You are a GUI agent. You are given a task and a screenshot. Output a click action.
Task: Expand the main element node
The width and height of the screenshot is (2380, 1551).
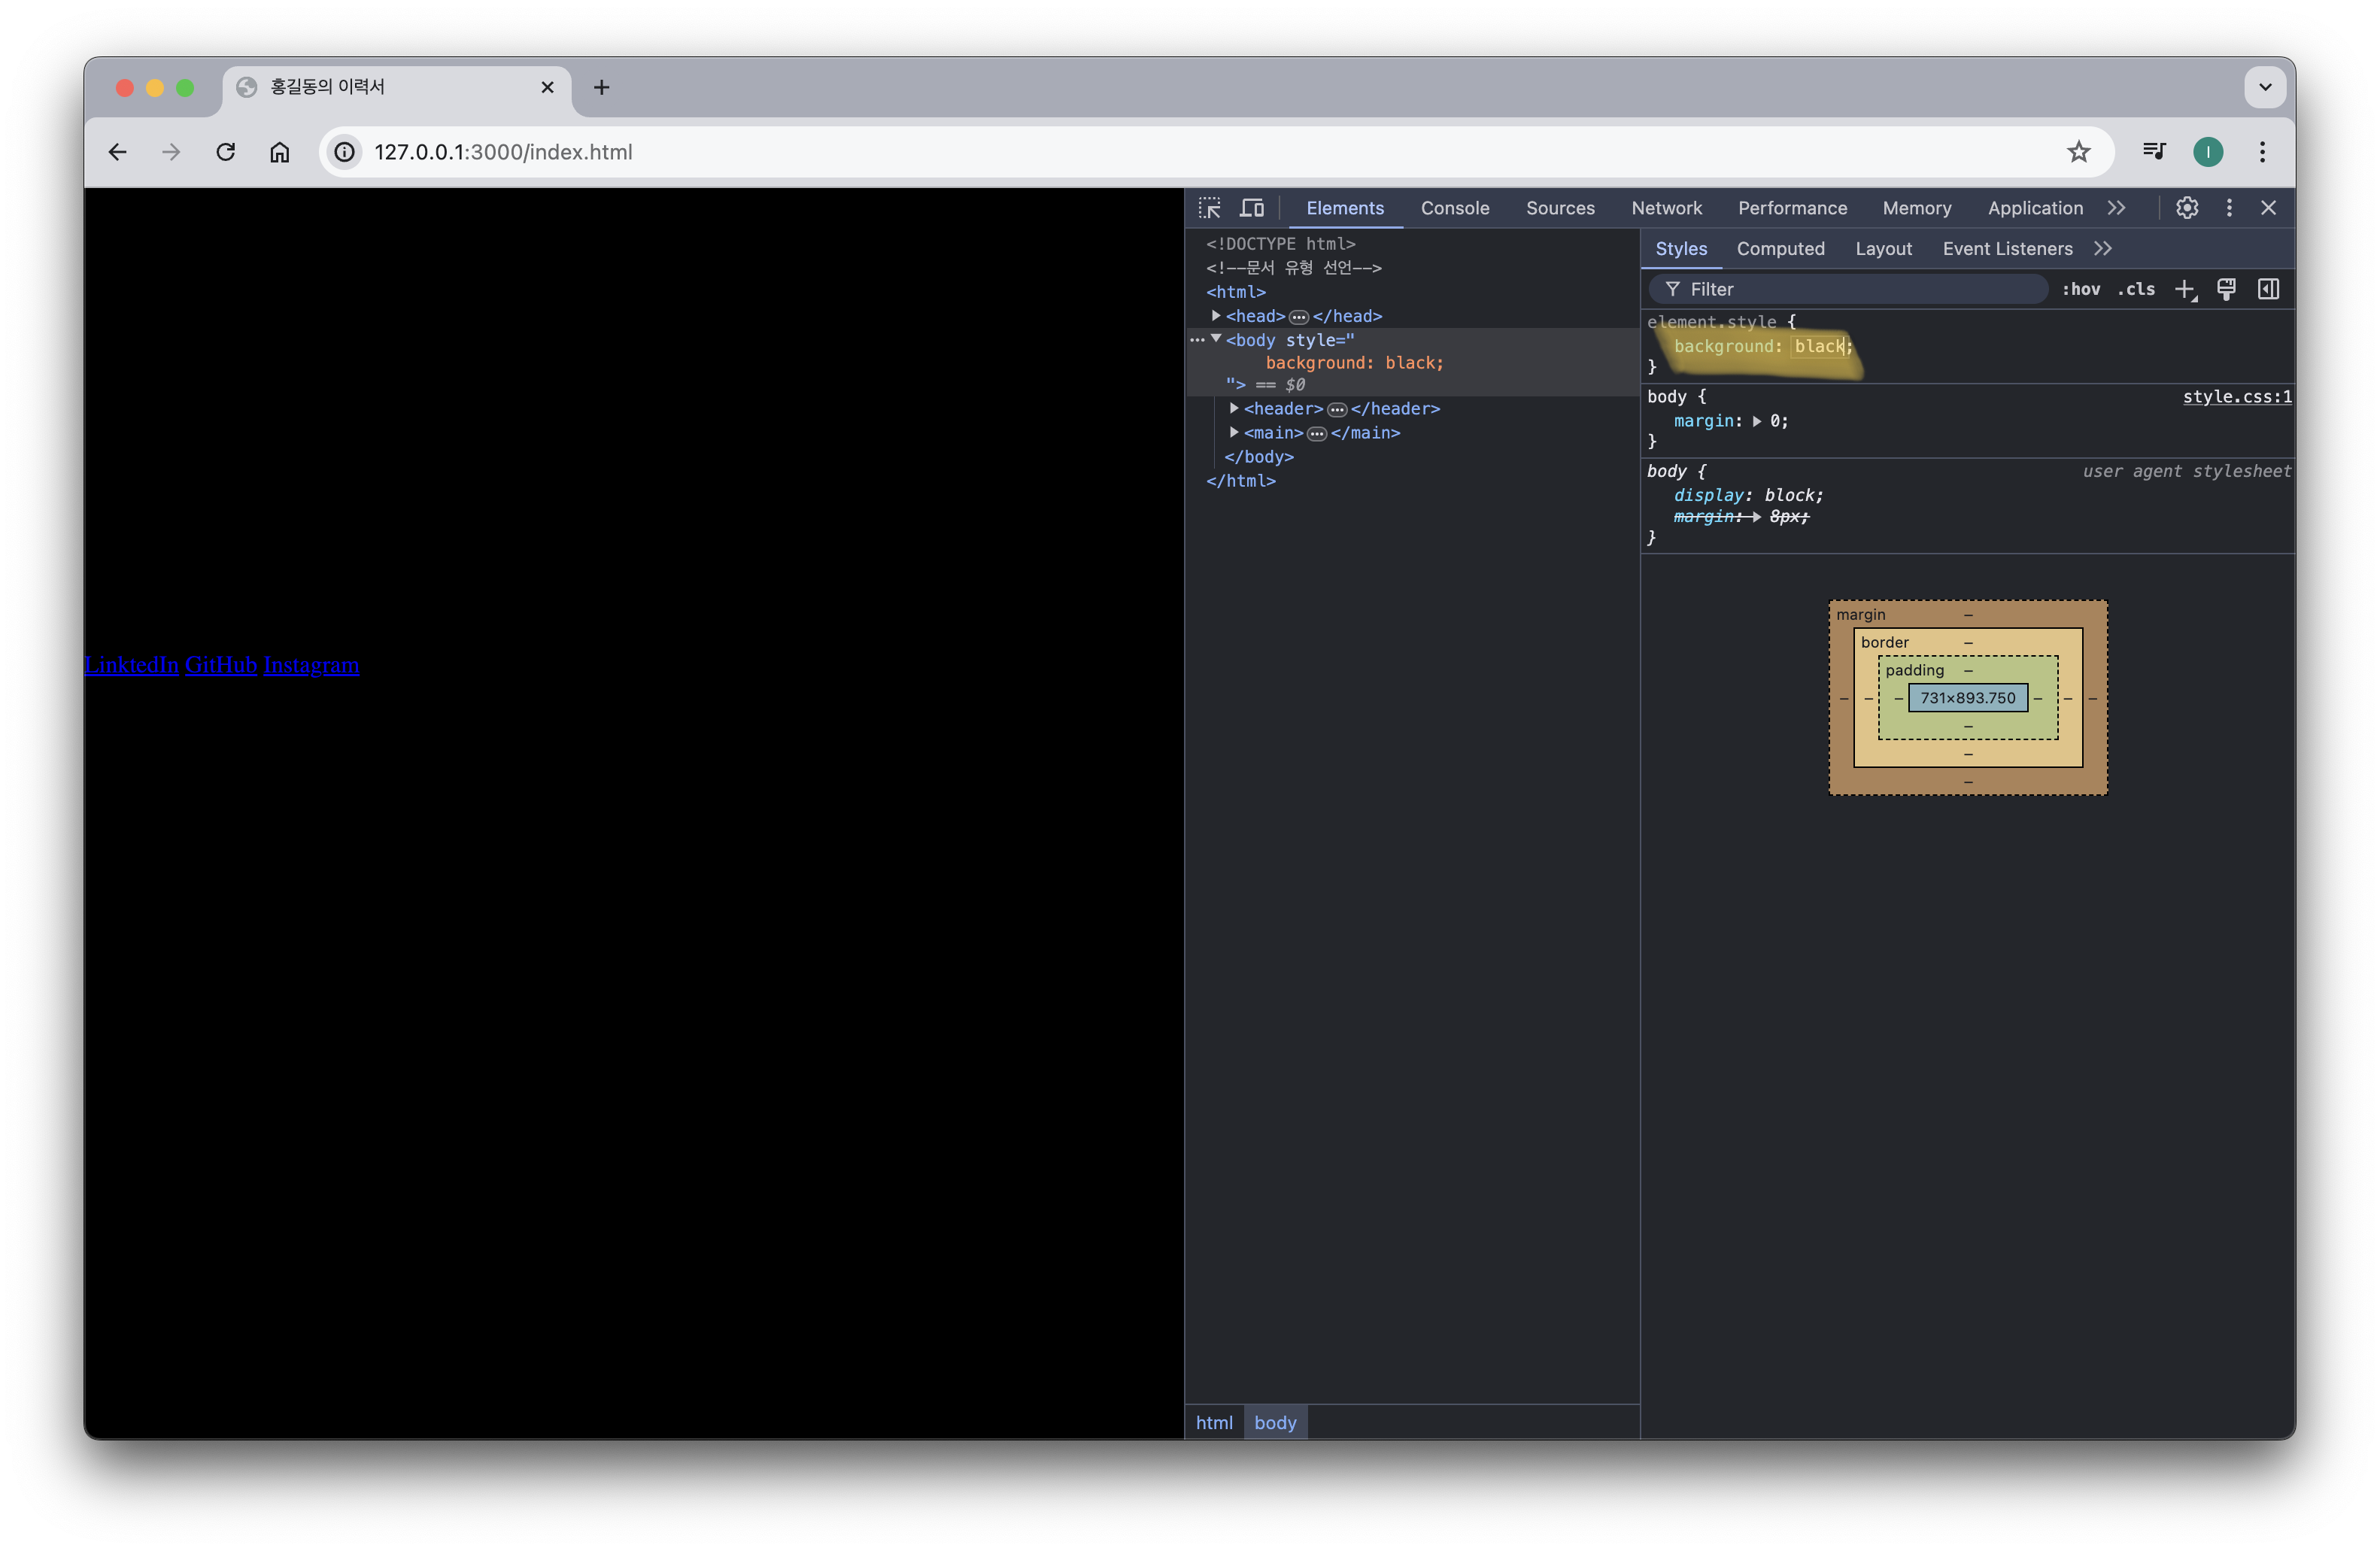pyautogui.click(x=1234, y=433)
